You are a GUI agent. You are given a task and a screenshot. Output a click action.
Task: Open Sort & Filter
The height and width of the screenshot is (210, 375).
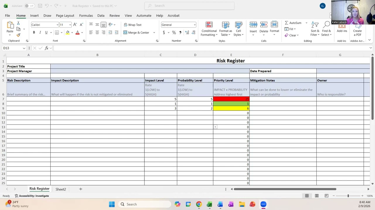(315, 29)
